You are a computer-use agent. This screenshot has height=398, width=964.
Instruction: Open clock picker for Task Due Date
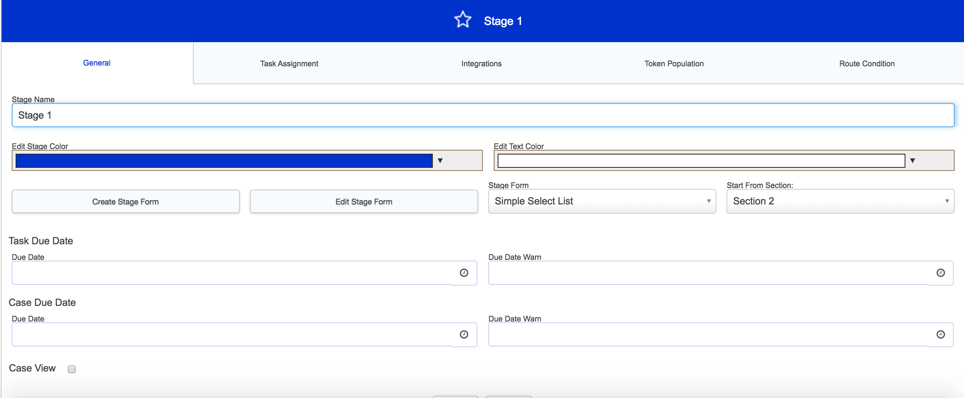[464, 273]
